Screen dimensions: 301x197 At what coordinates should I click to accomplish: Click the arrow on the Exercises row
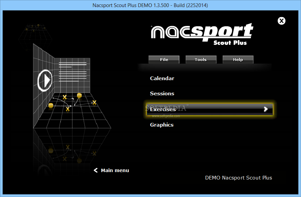[x=266, y=109]
